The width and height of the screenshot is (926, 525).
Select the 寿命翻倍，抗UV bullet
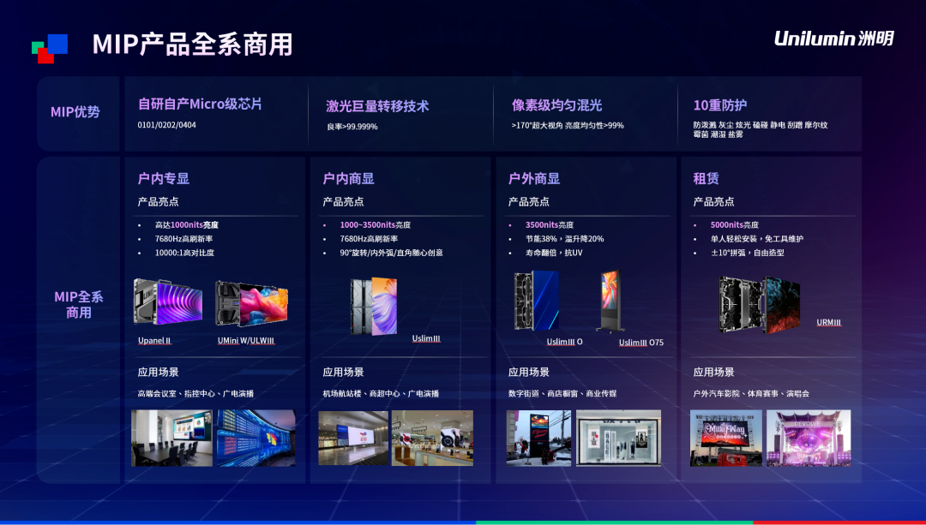pyautogui.click(x=554, y=253)
